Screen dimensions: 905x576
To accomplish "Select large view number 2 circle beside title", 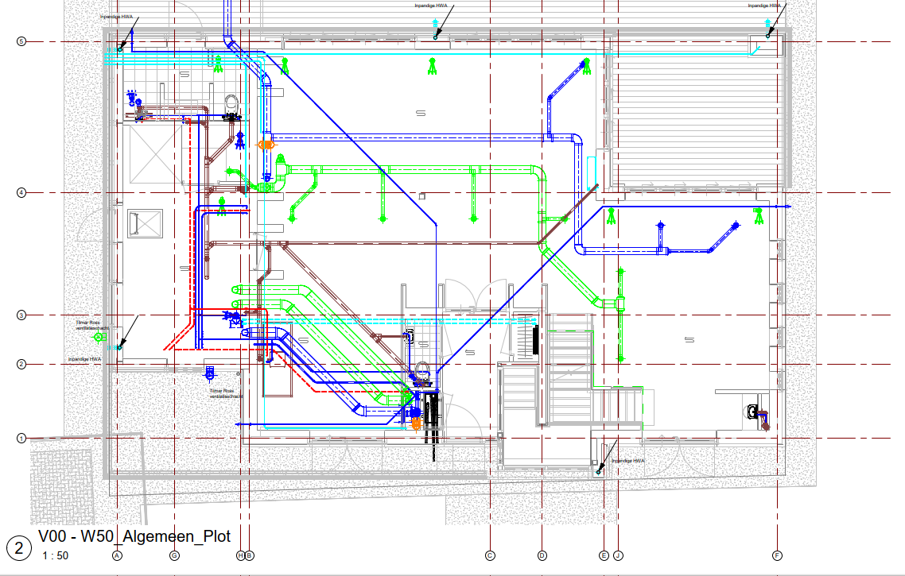I will pos(17,547).
